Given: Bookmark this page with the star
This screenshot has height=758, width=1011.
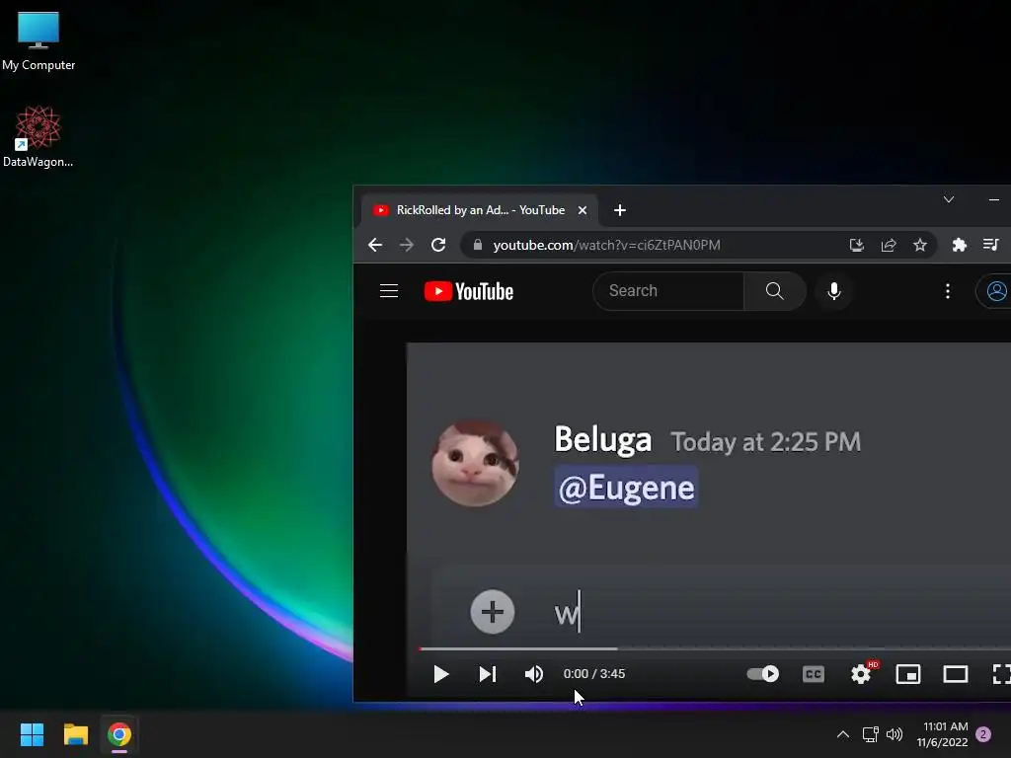Looking at the screenshot, I should (x=920, y=245).
